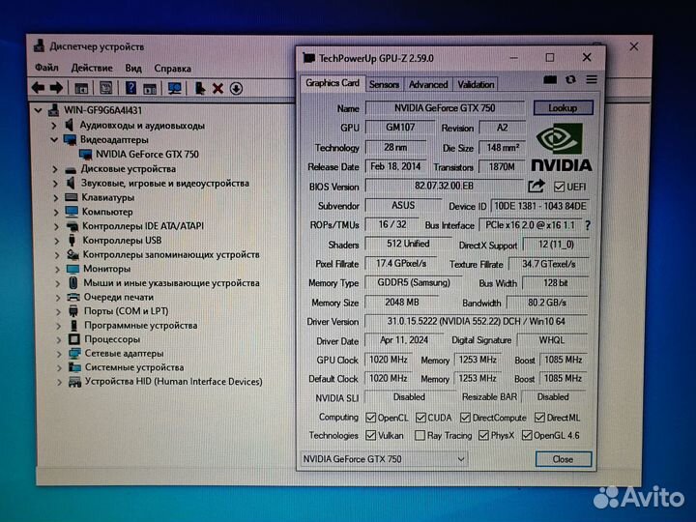Select Контроллеры IDE ATA/ATAPI row
696x522 pixels.
click(x=143, y=226)
